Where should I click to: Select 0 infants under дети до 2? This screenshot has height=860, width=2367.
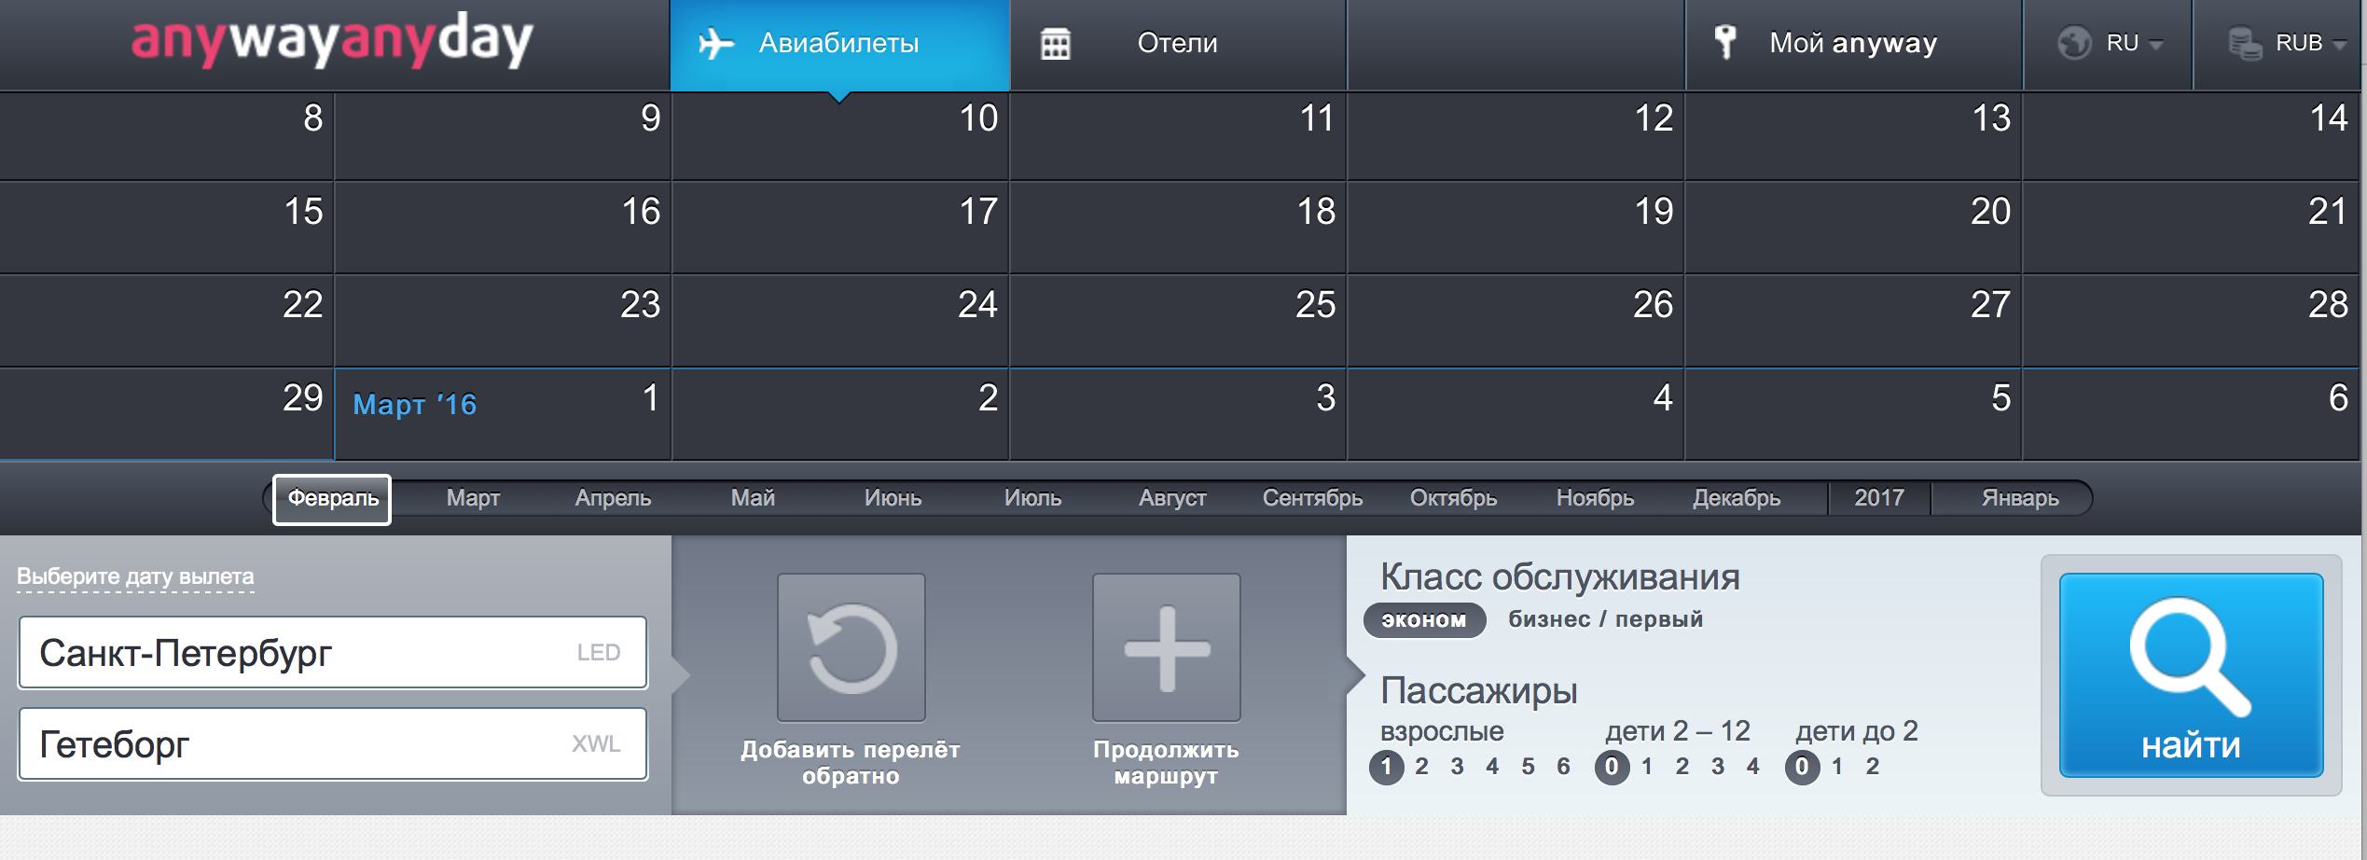click(x=1802, y=767)
